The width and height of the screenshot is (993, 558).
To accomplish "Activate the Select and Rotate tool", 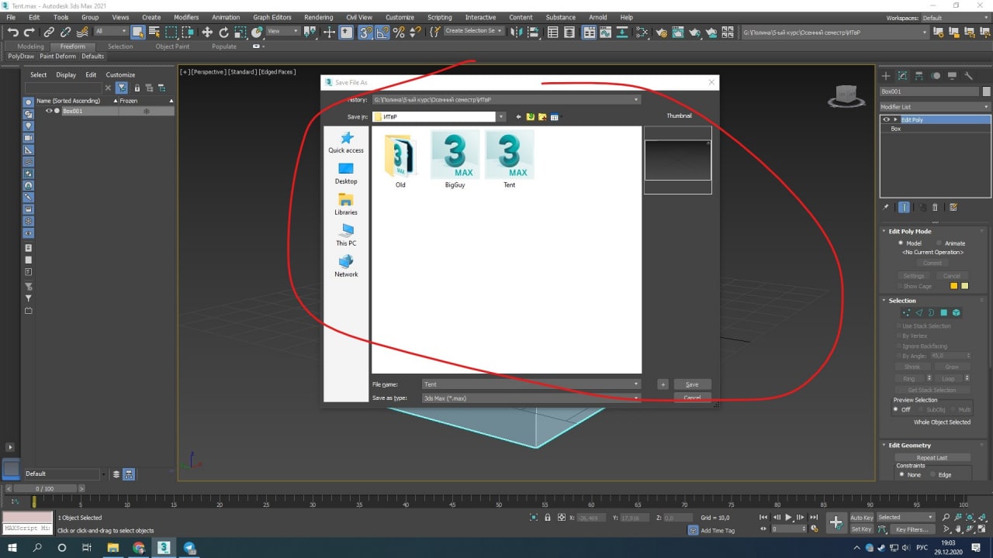I will click(224, 32).
